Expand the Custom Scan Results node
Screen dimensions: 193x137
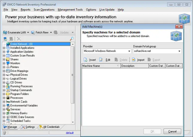4,56
